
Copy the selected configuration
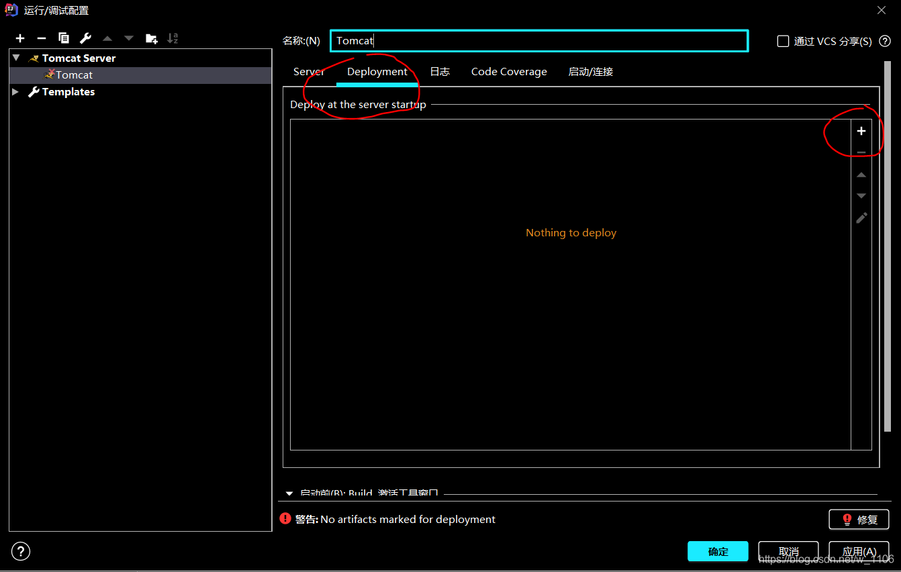pyautogui.click(x=64, y=38)
